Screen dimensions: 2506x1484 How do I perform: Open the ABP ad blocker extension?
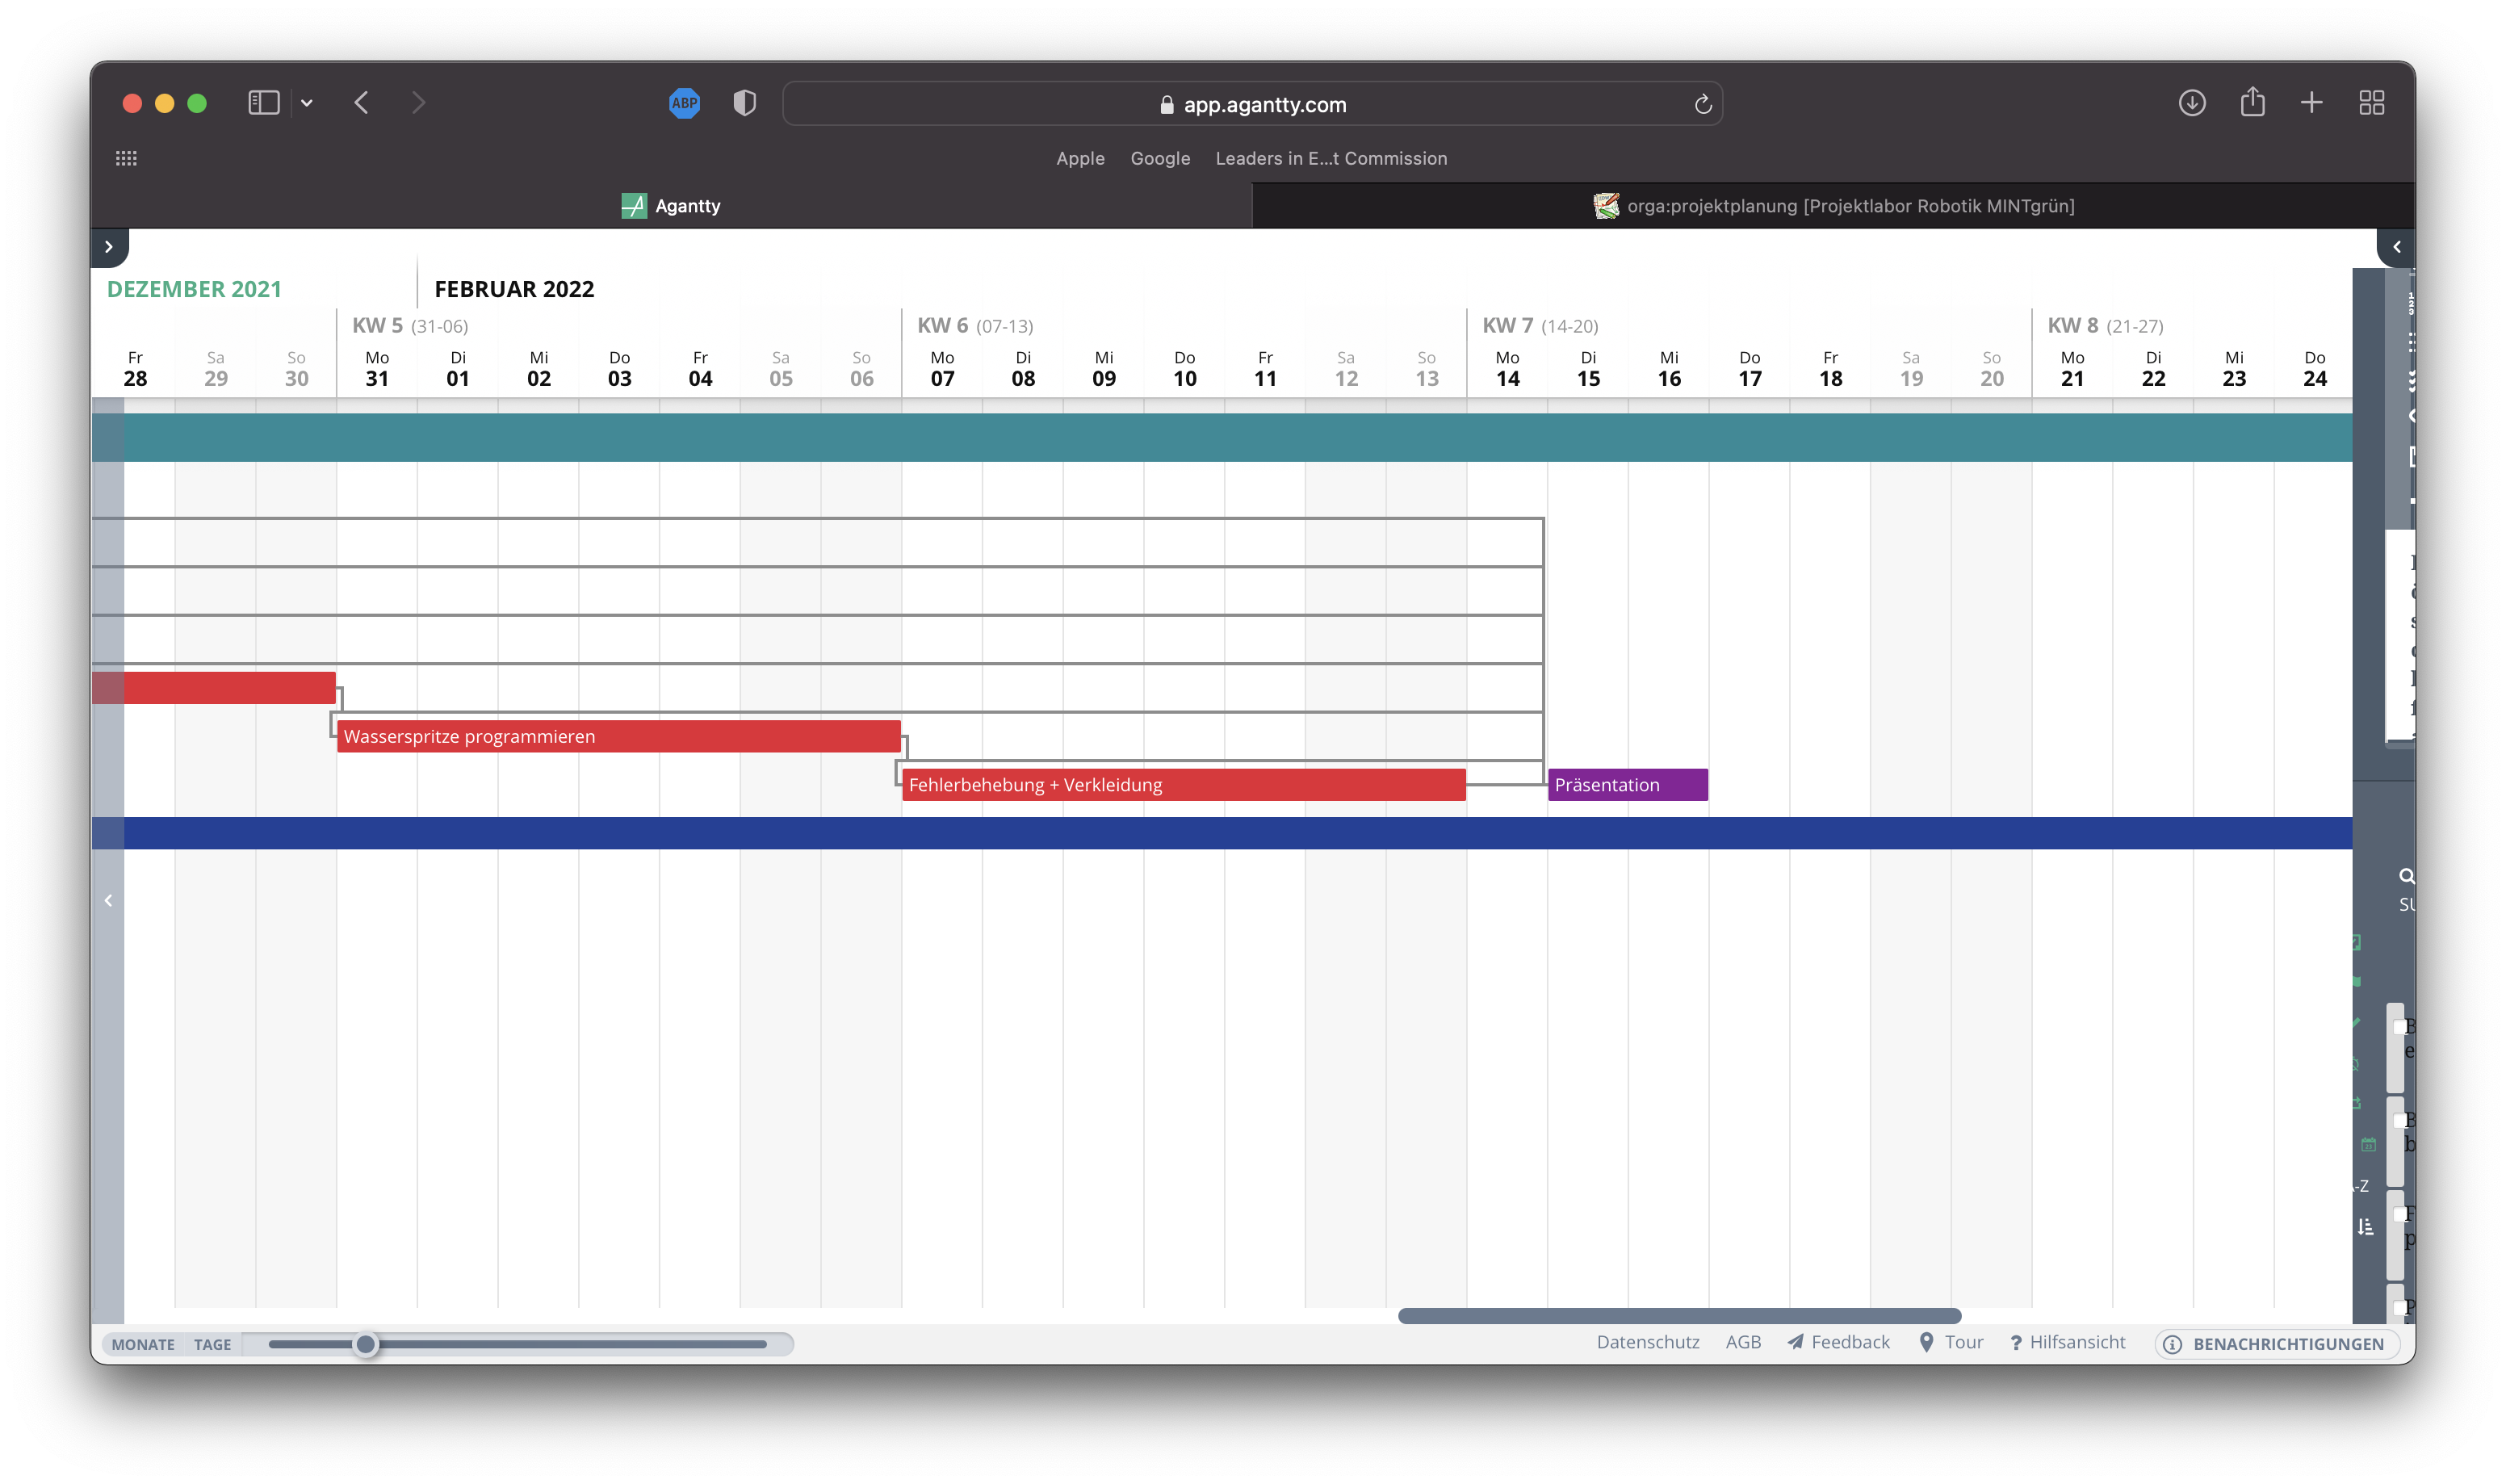pyautogui.click(x=685, y=103)
